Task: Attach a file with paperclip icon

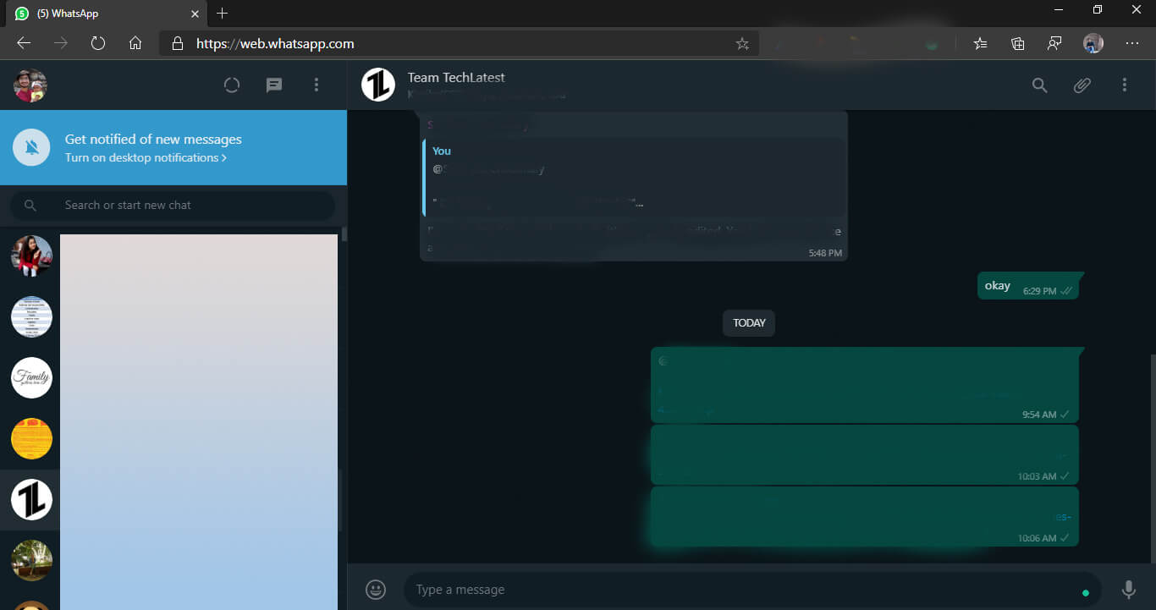Action: pyautogui.click(x=1082, y=85)
